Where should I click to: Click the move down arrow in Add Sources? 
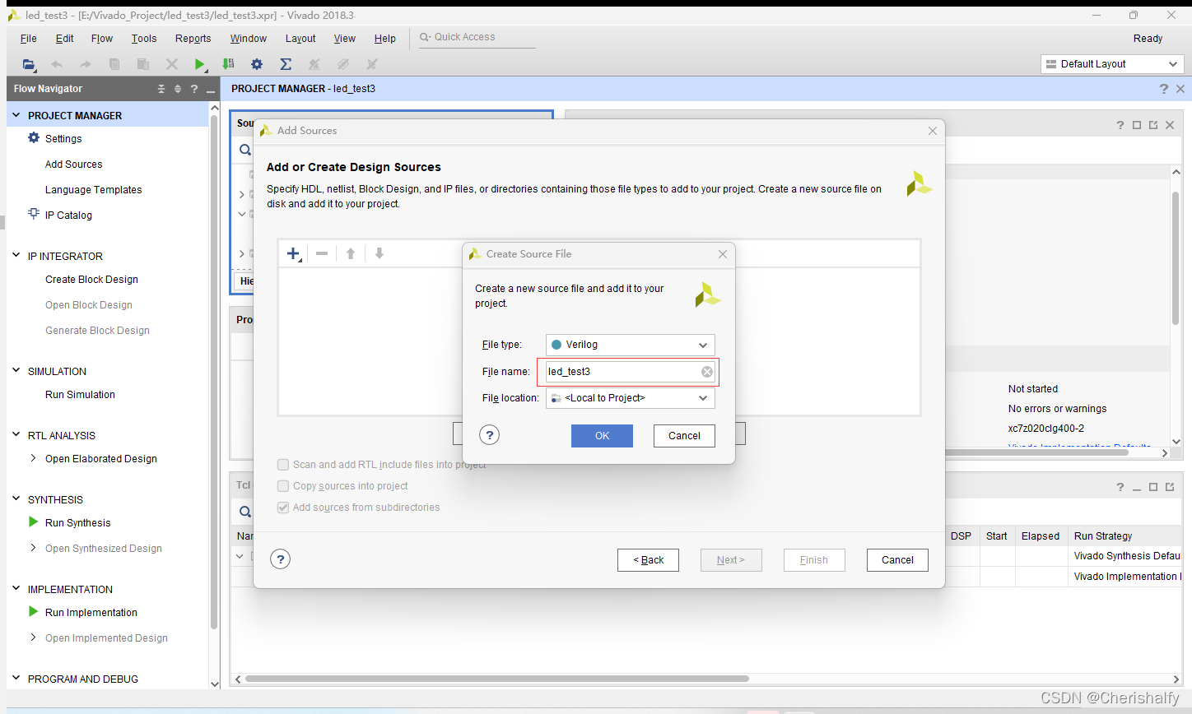pos(379,253)
